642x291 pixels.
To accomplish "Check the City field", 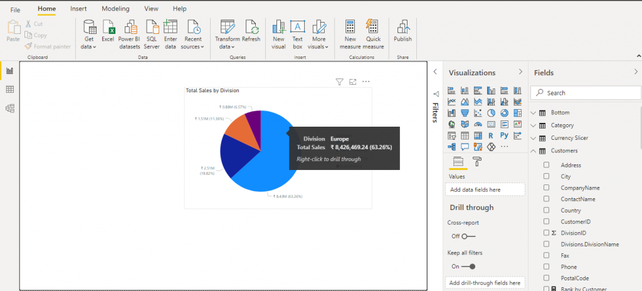I will point(546,176).
